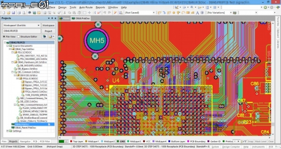Open the Auto Route menu
281x149 pixels.
tap(86, 7)
